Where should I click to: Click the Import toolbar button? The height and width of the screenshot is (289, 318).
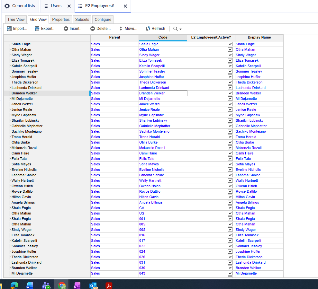tap(17, 29)
